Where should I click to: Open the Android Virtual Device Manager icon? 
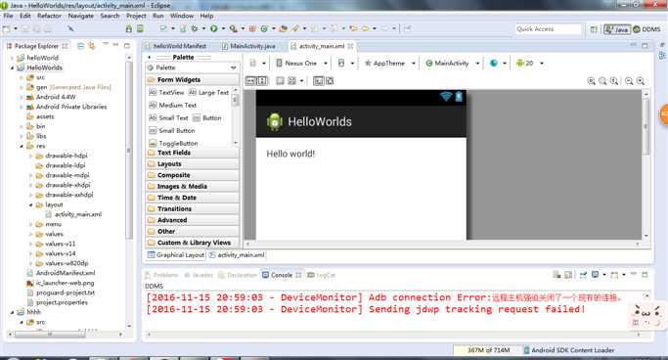point(140,28)
